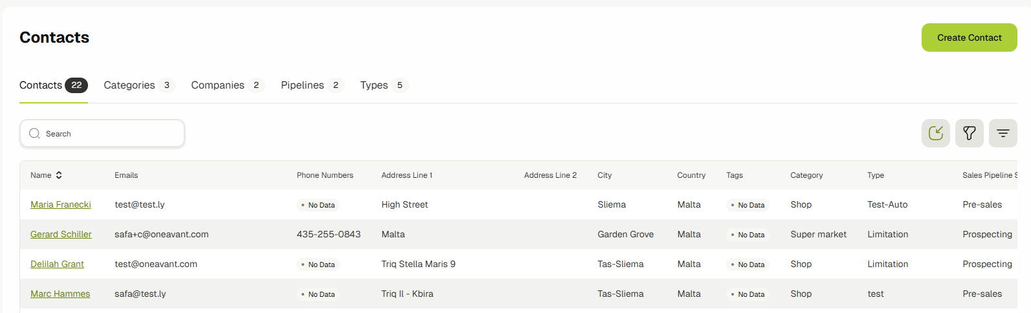This screenshot has height=313, width=1031.
Task: Click the import contacts icon button
Action: [x=935, y=133]
